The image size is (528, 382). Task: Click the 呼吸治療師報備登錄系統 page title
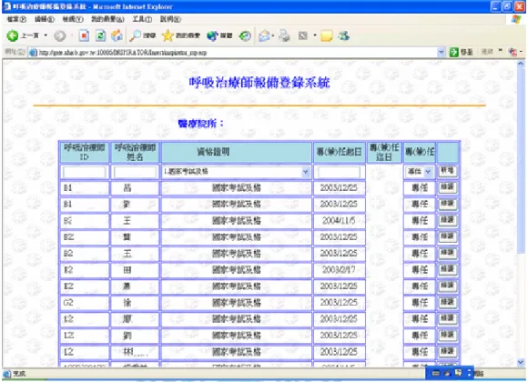[x=259, y=83]
